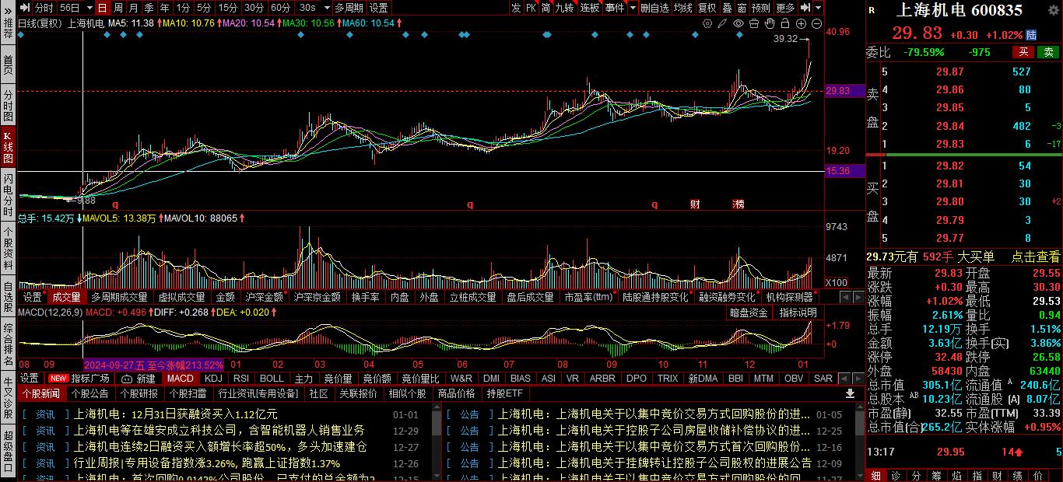Select the BOLL indicator tab
This screenshot has width=1063, height=482.
[272, 379]
